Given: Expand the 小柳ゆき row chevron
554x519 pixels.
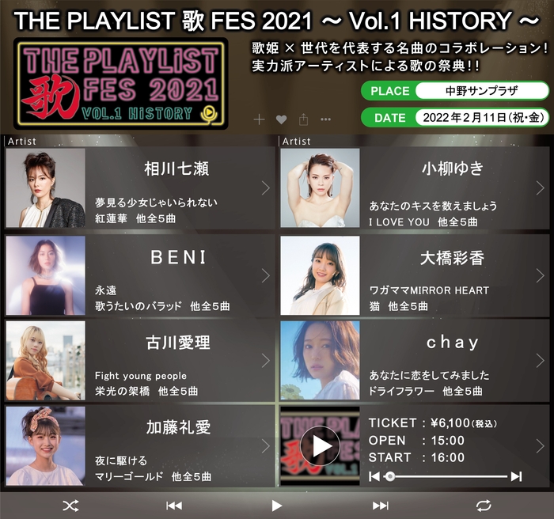Looking at the screenshot, I should 540,188.
